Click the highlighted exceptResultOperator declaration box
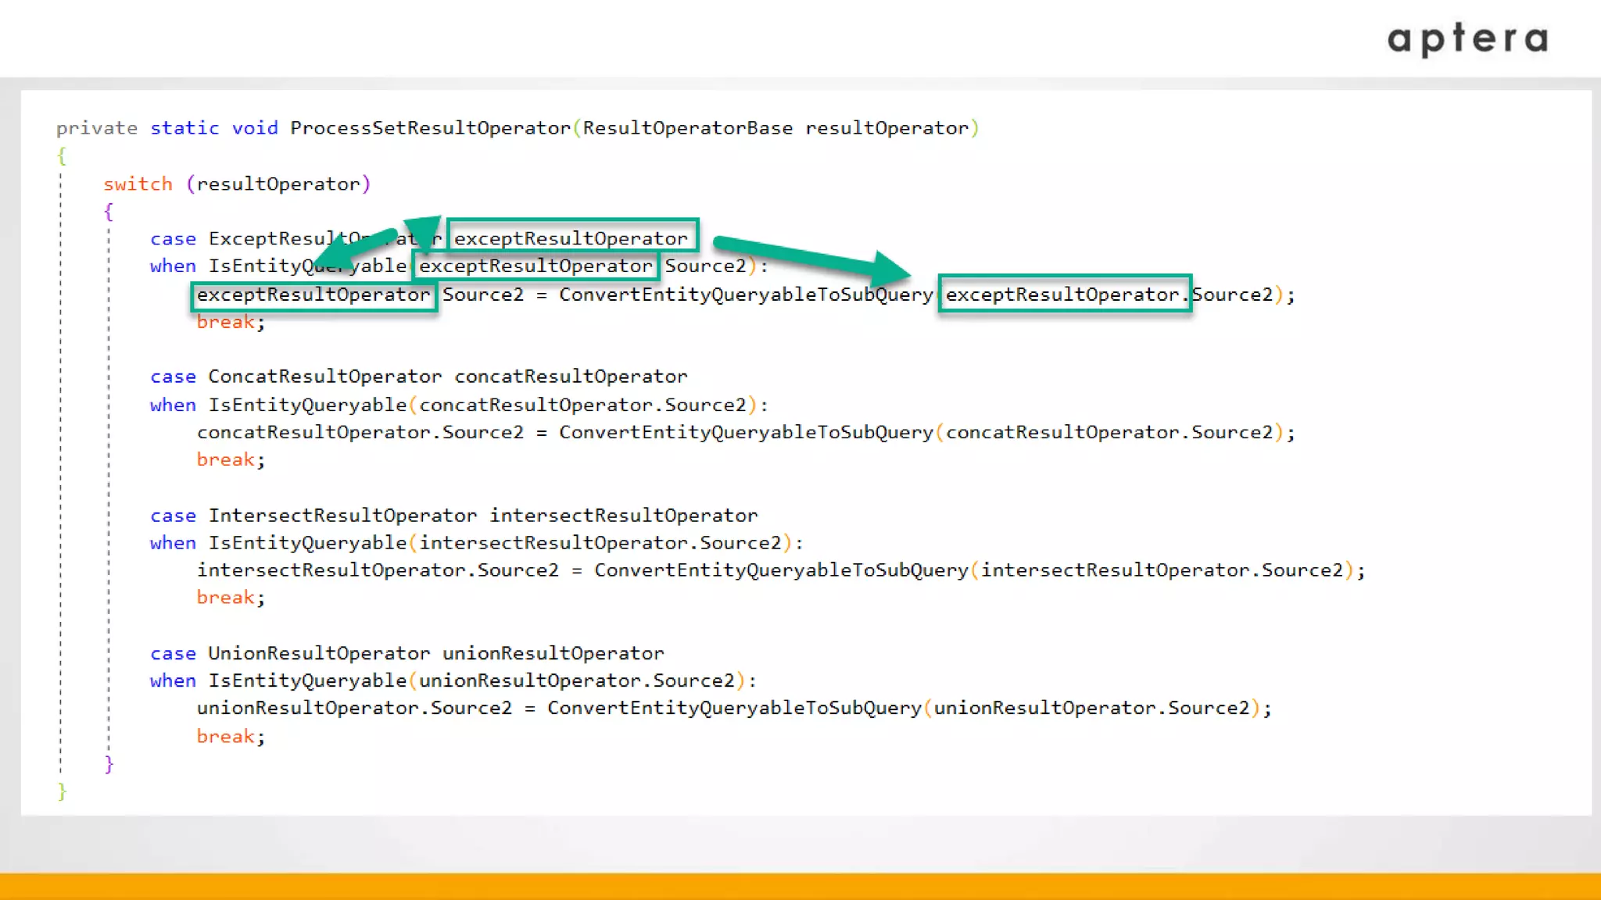Screen dimensions: 1601x900 point(572,237)
